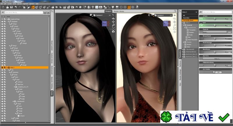Viewport: 233px width, 126px height.
Task: Undo the last action with arrow icon
Action: 16,7
